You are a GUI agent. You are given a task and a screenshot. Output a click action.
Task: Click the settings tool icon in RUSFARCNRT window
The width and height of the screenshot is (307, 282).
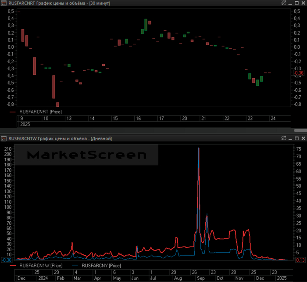click(284, 3)
